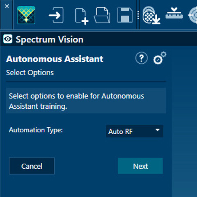Screen dimensions: 197x197
Task: Open Autonomous Assistant settings gears icon
Action: [x=160, y=58]
